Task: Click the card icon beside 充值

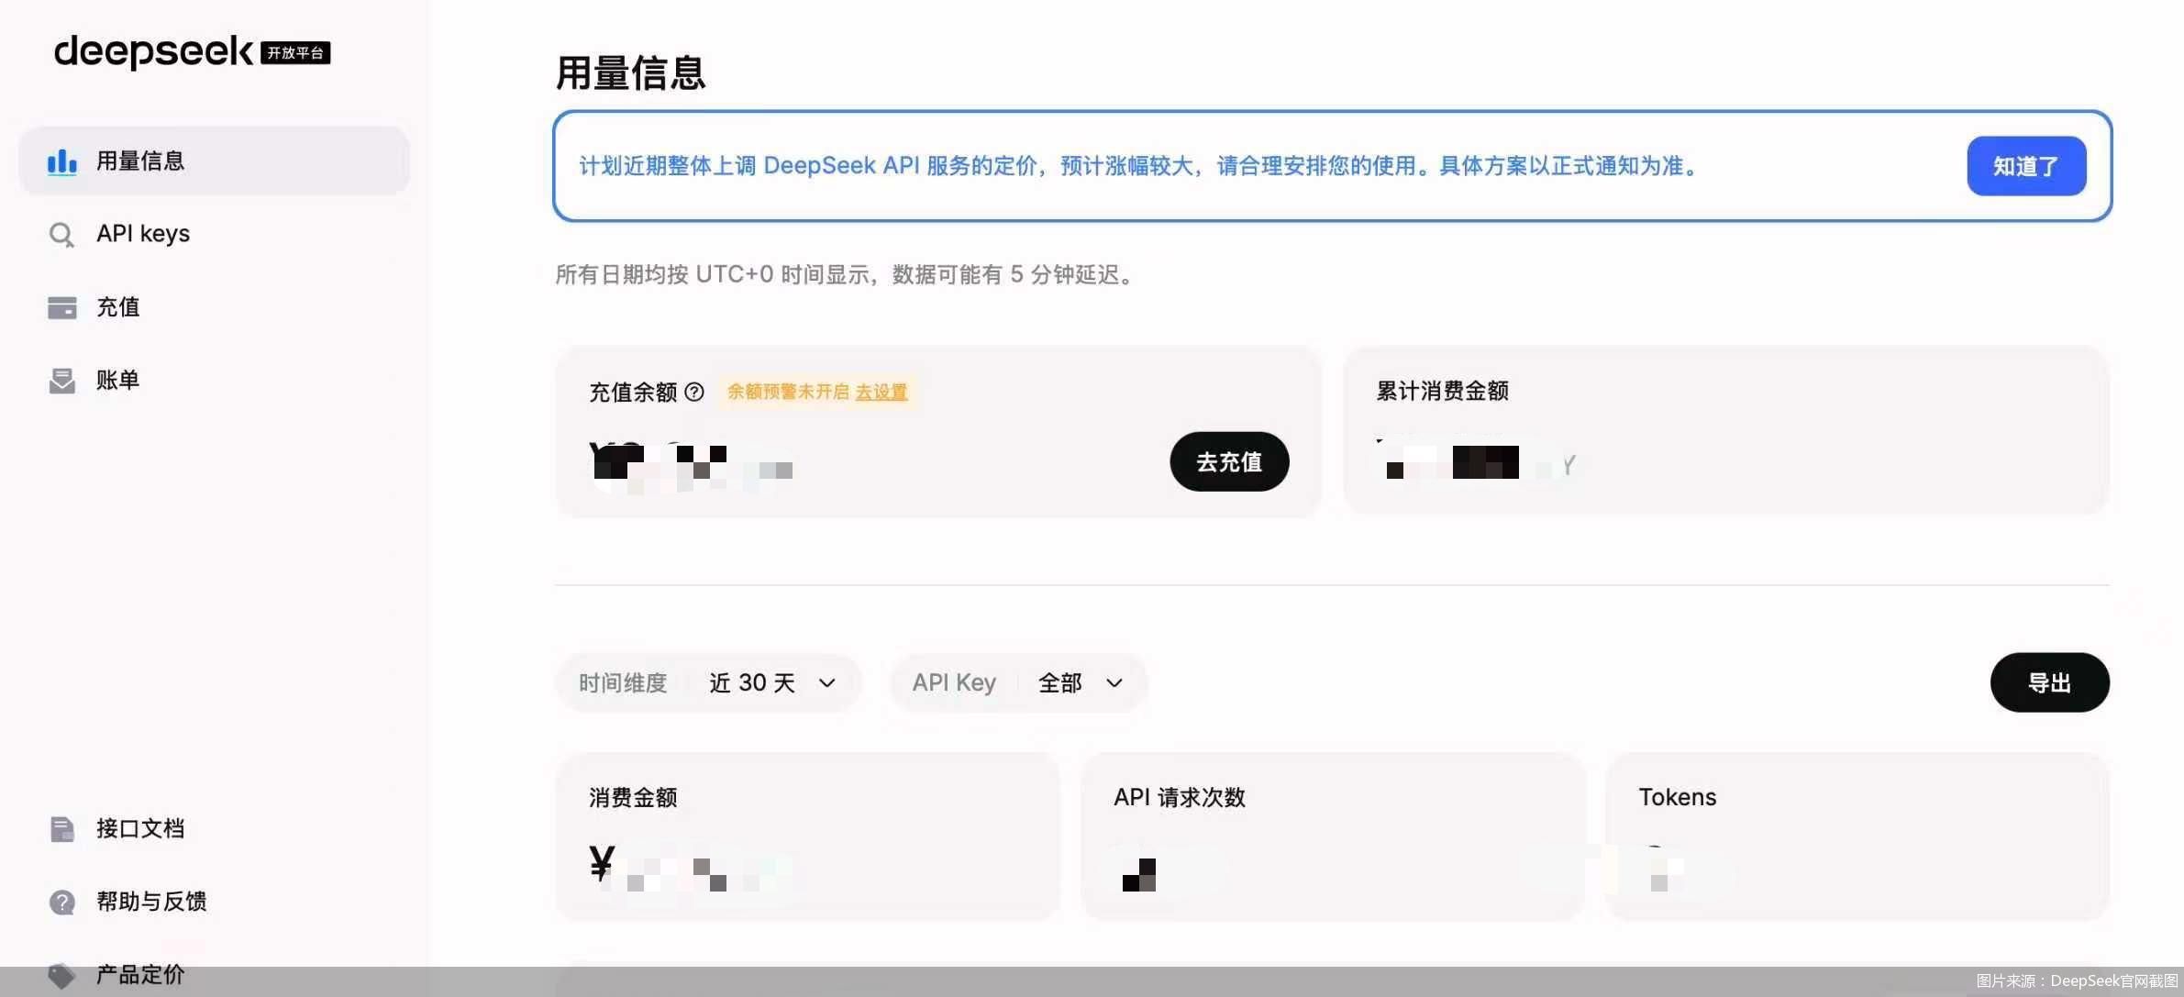Action: (61, 307)
